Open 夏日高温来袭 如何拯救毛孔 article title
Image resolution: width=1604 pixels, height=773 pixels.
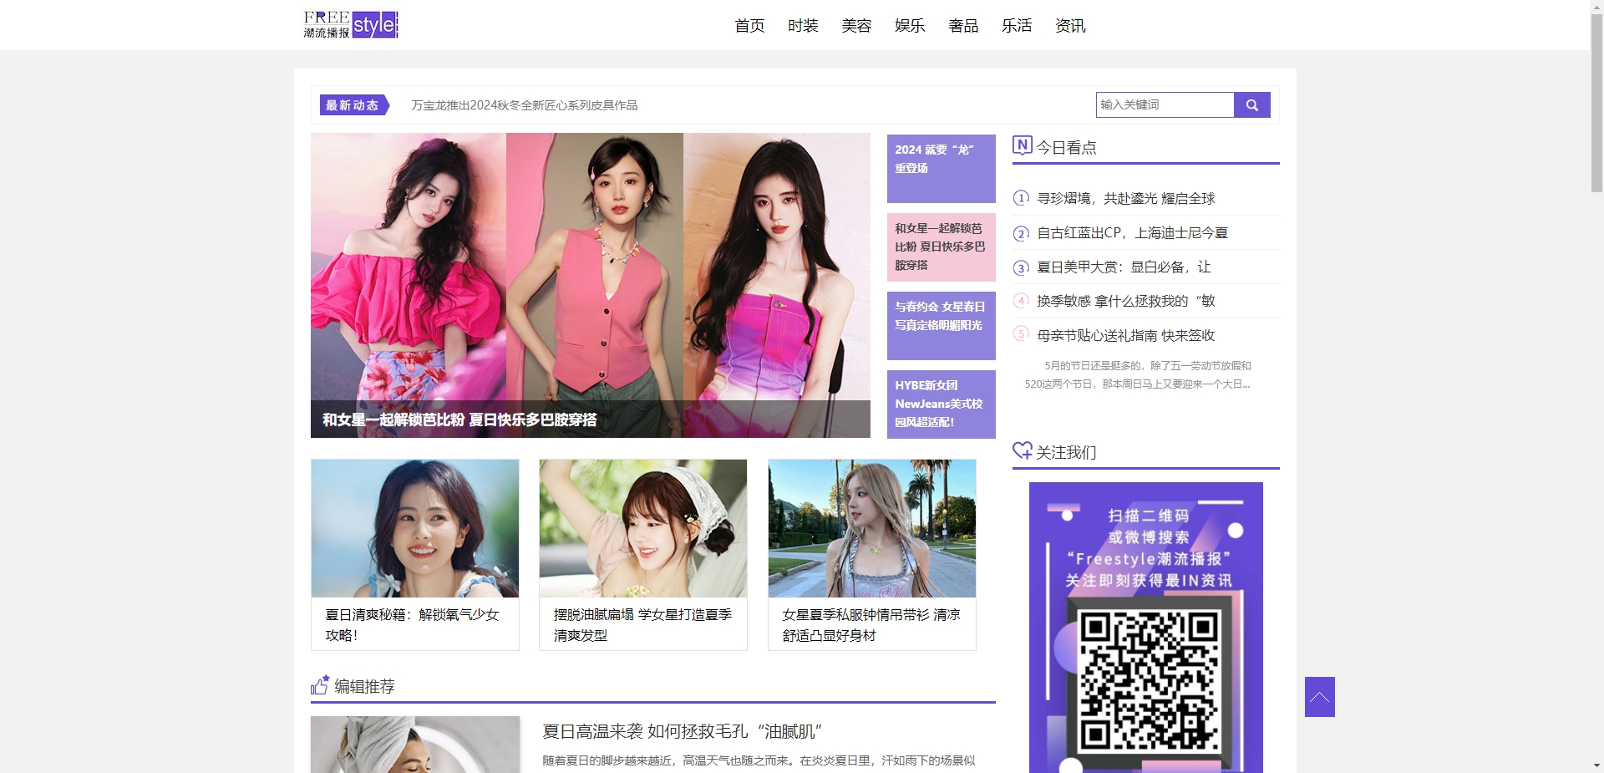point(683,731)
